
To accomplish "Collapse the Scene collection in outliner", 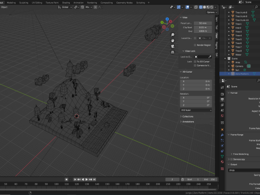I will (x=225, y=58).
